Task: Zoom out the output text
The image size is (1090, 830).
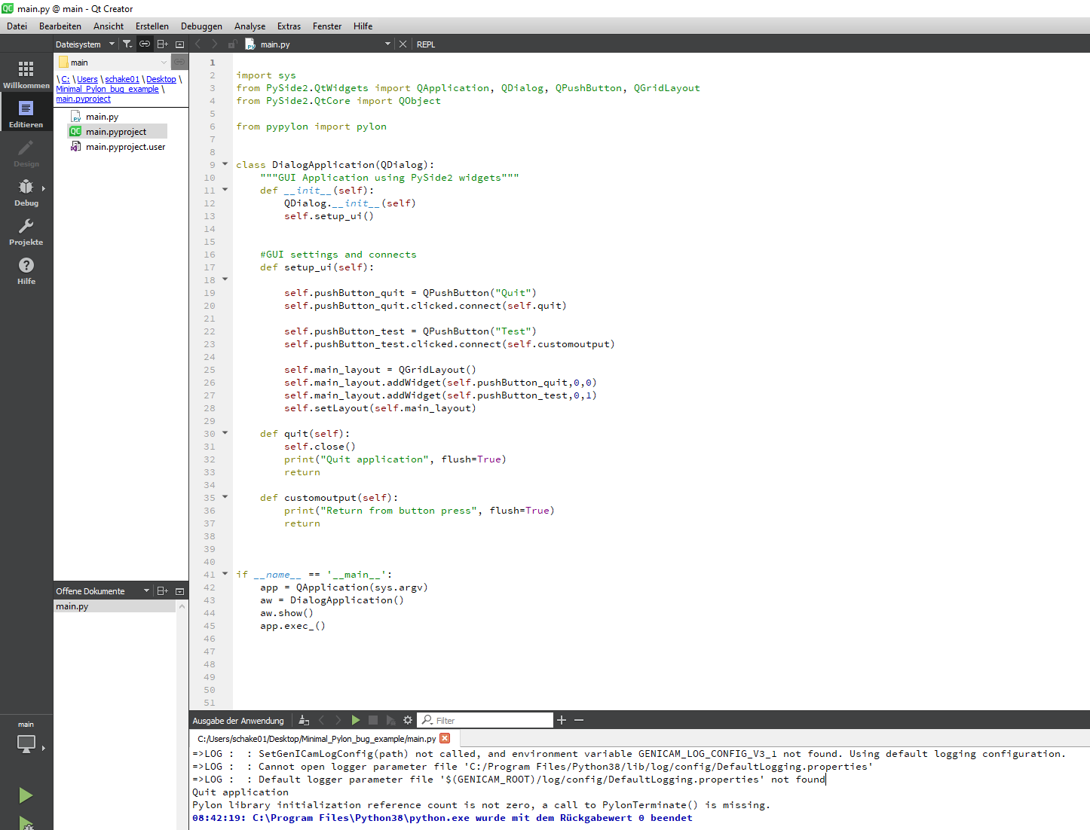Action: (579, 721)
